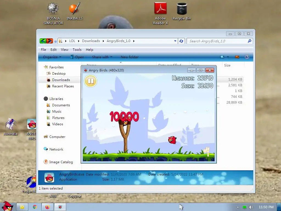The height and width of the screenshot is (211, 281).
Task: Click the Angry Birds Start button
Action: (7, 206)
